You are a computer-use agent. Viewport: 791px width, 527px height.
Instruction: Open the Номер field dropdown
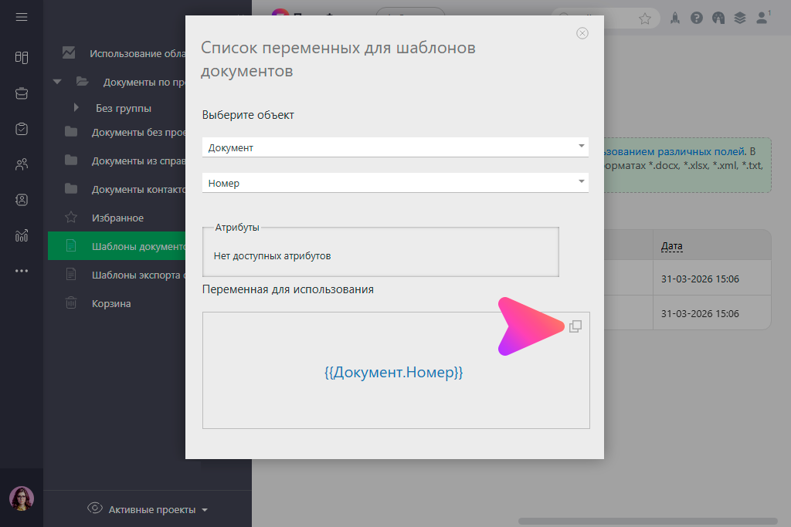pyautogui.click(x=395, y=183)
